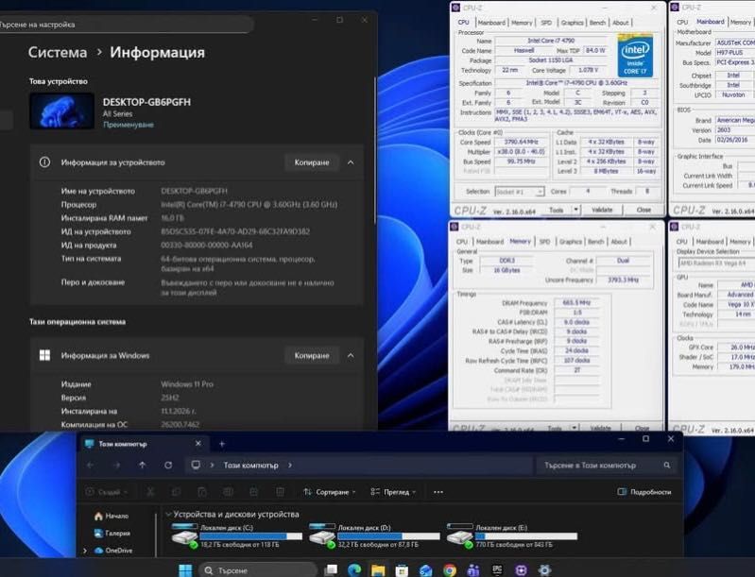Go up one folder level in Explorer

pyautogui.click(x=142, y=466)
